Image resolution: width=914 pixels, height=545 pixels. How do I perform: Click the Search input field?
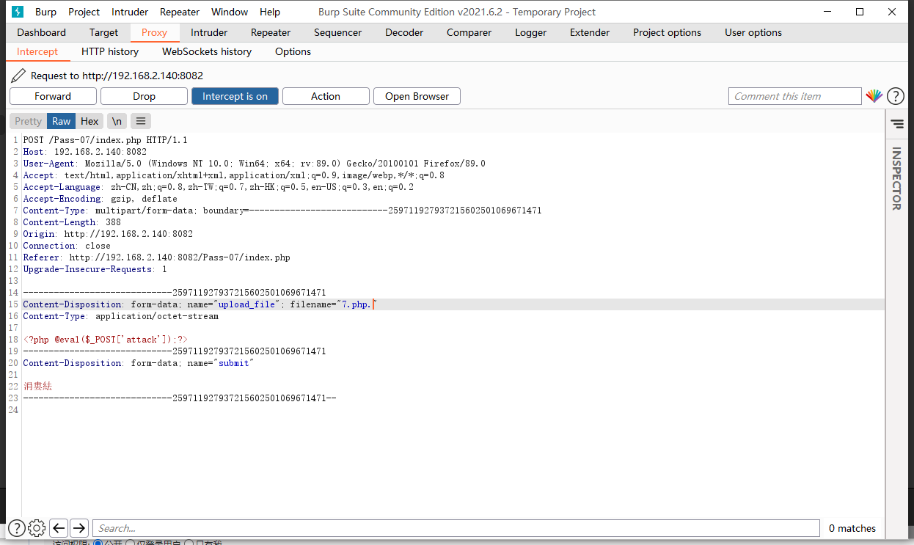456,528
